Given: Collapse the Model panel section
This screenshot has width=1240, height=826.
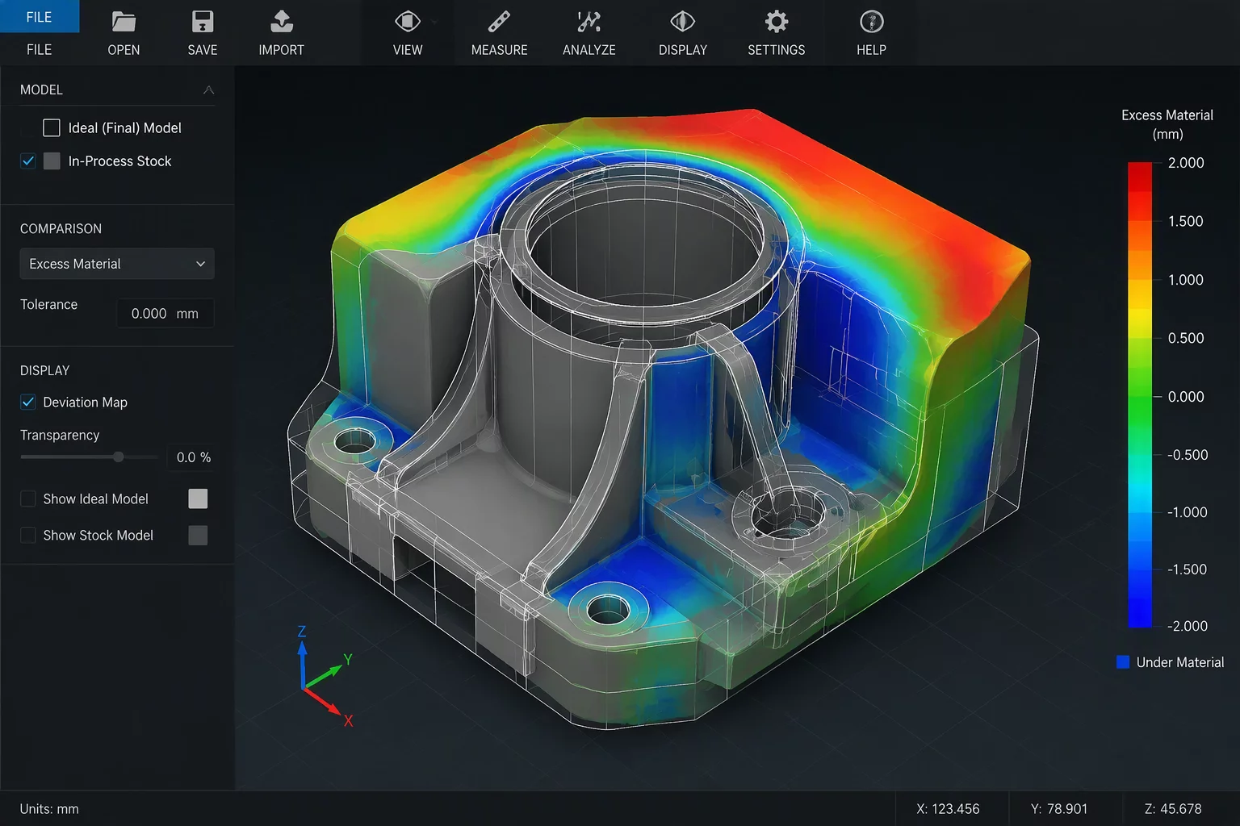Looking at the screenshot, I should tap(208, 90).
